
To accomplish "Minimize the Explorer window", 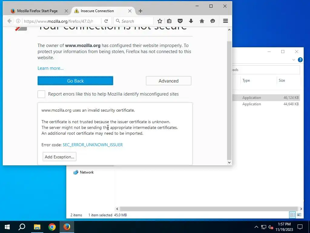I will coord(269,52).
